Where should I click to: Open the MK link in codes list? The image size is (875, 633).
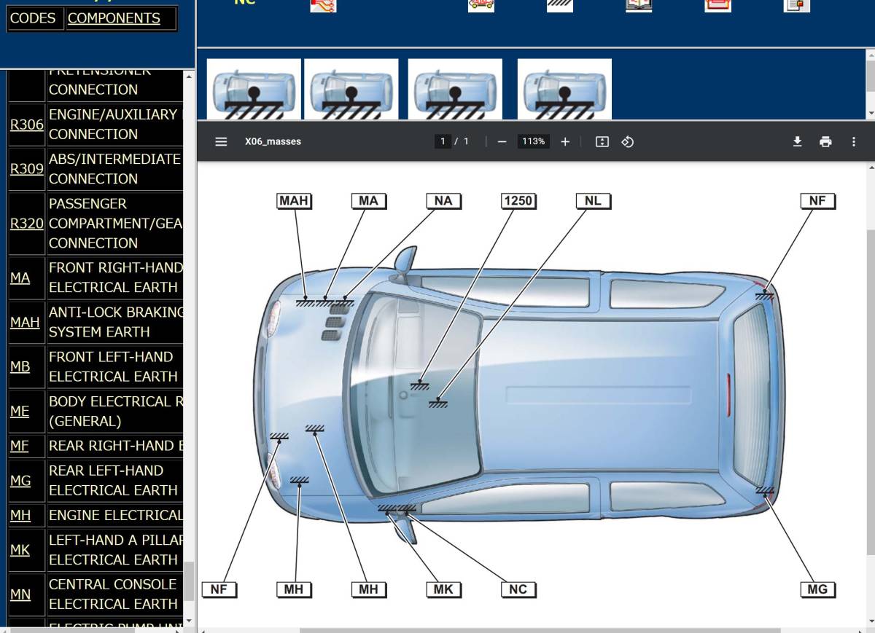tap(20, 550)
